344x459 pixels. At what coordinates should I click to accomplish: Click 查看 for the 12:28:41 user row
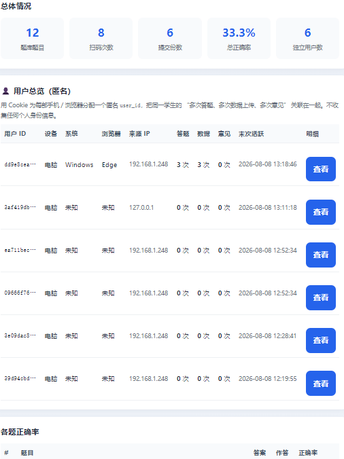(321, 340)
